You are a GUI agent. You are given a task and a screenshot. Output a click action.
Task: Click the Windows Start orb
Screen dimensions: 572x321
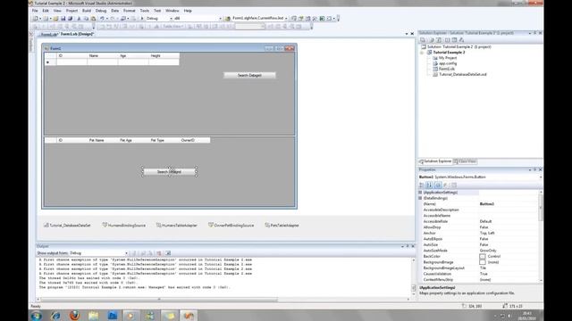pos(36,316)
